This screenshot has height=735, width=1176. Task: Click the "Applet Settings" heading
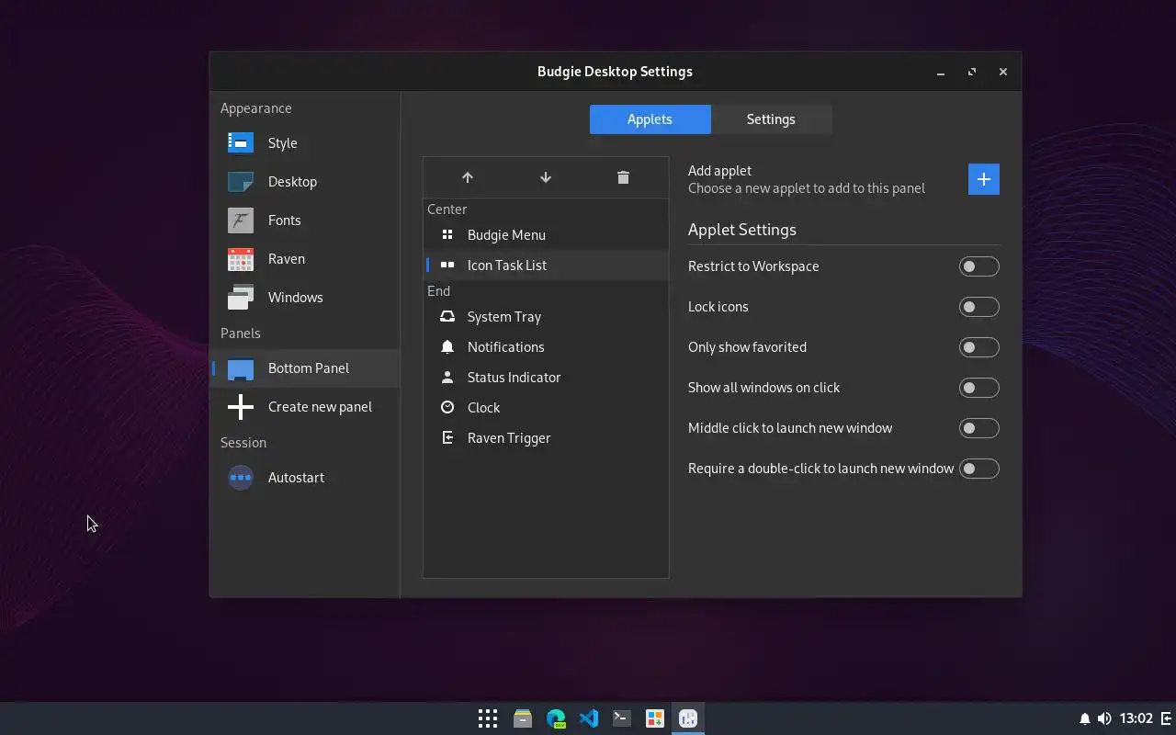coord(742,230)
